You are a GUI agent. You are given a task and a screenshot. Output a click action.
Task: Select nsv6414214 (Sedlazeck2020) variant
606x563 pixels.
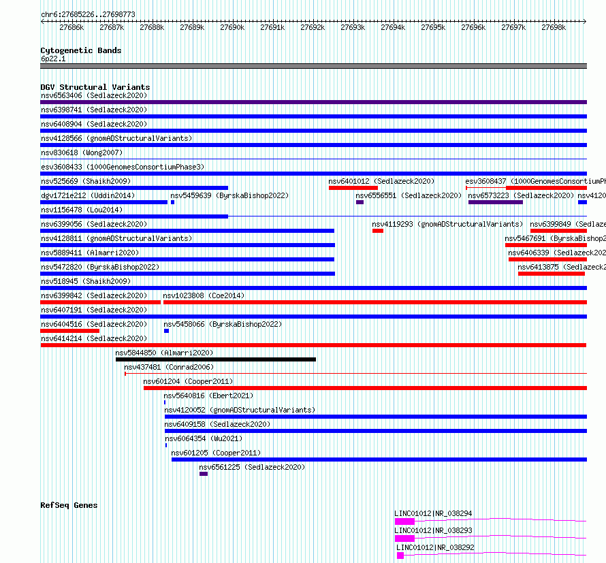click(x=94, y=338)
